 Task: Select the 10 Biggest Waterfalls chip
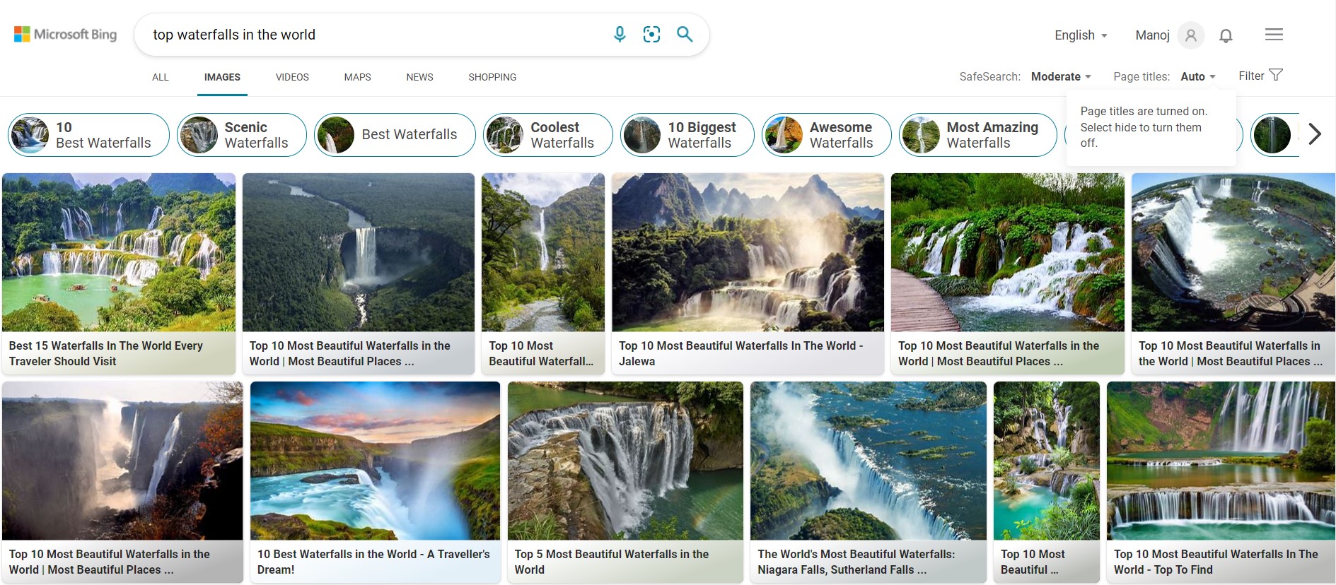click(x=687, y=134)
